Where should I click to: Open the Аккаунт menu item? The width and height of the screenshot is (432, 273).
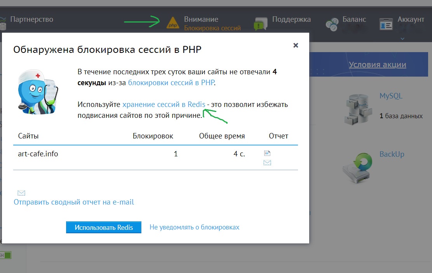click(411, 19)
